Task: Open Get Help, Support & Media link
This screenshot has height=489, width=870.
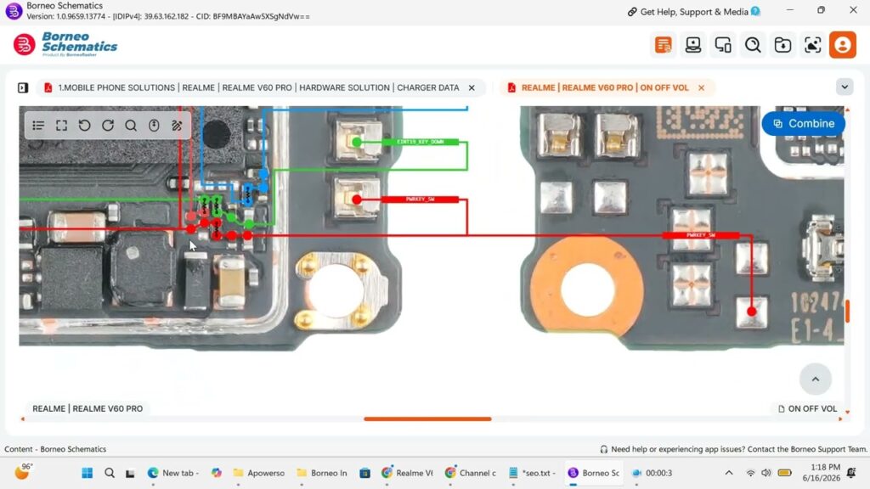Action: click(693, 12)
